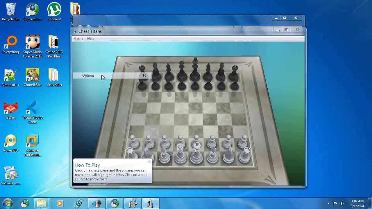Click the black kingside bishop

tap(208, 72)
